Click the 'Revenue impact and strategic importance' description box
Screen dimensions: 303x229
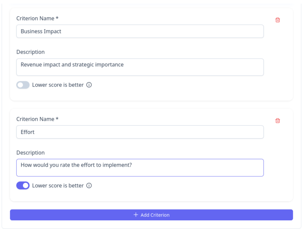click(140, 67)
